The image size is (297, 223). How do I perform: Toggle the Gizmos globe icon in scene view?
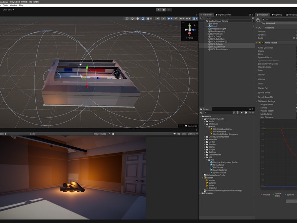(x=194, y=19)
